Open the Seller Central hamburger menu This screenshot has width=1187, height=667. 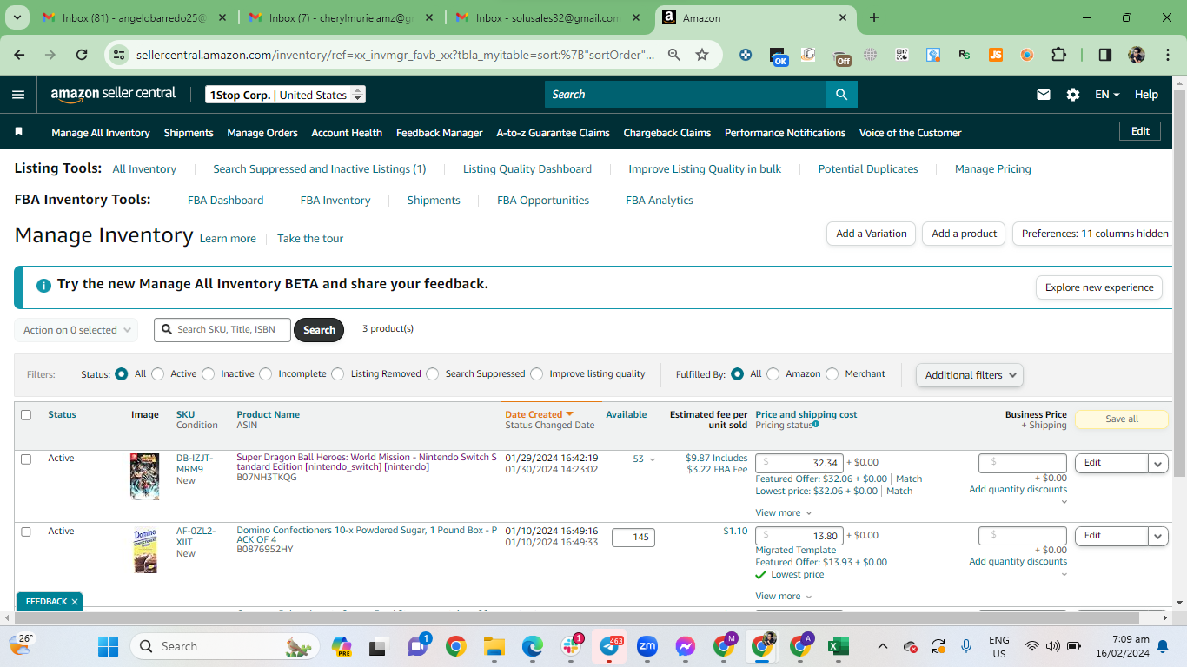pos(18,95)
